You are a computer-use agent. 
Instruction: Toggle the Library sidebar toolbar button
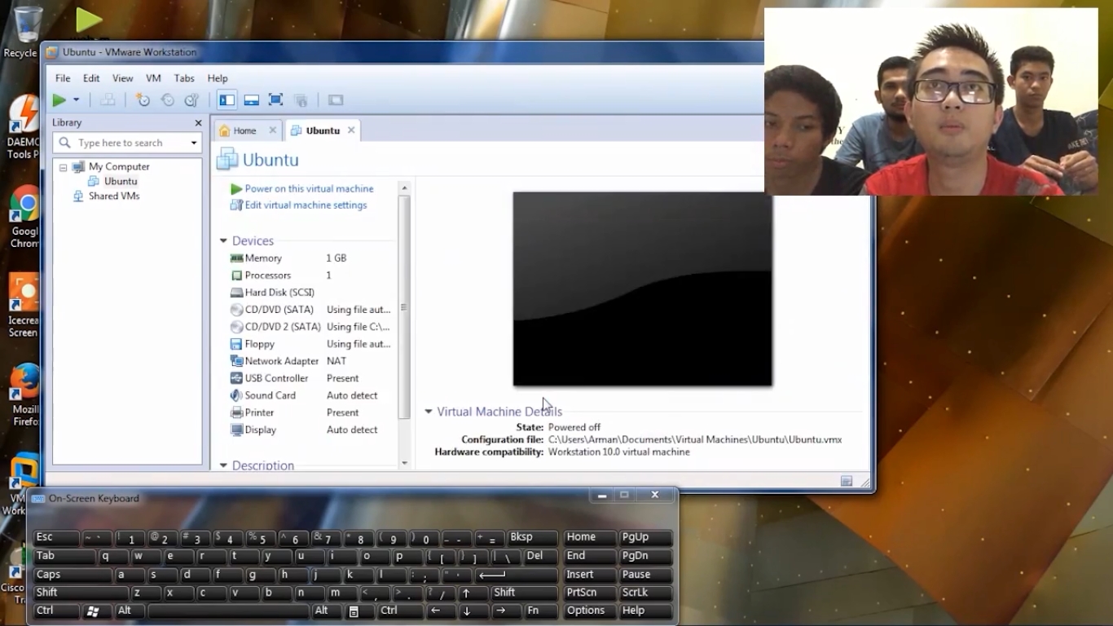(227, 100)
